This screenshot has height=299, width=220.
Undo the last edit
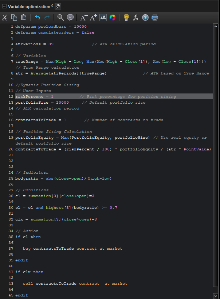point(38,18)
